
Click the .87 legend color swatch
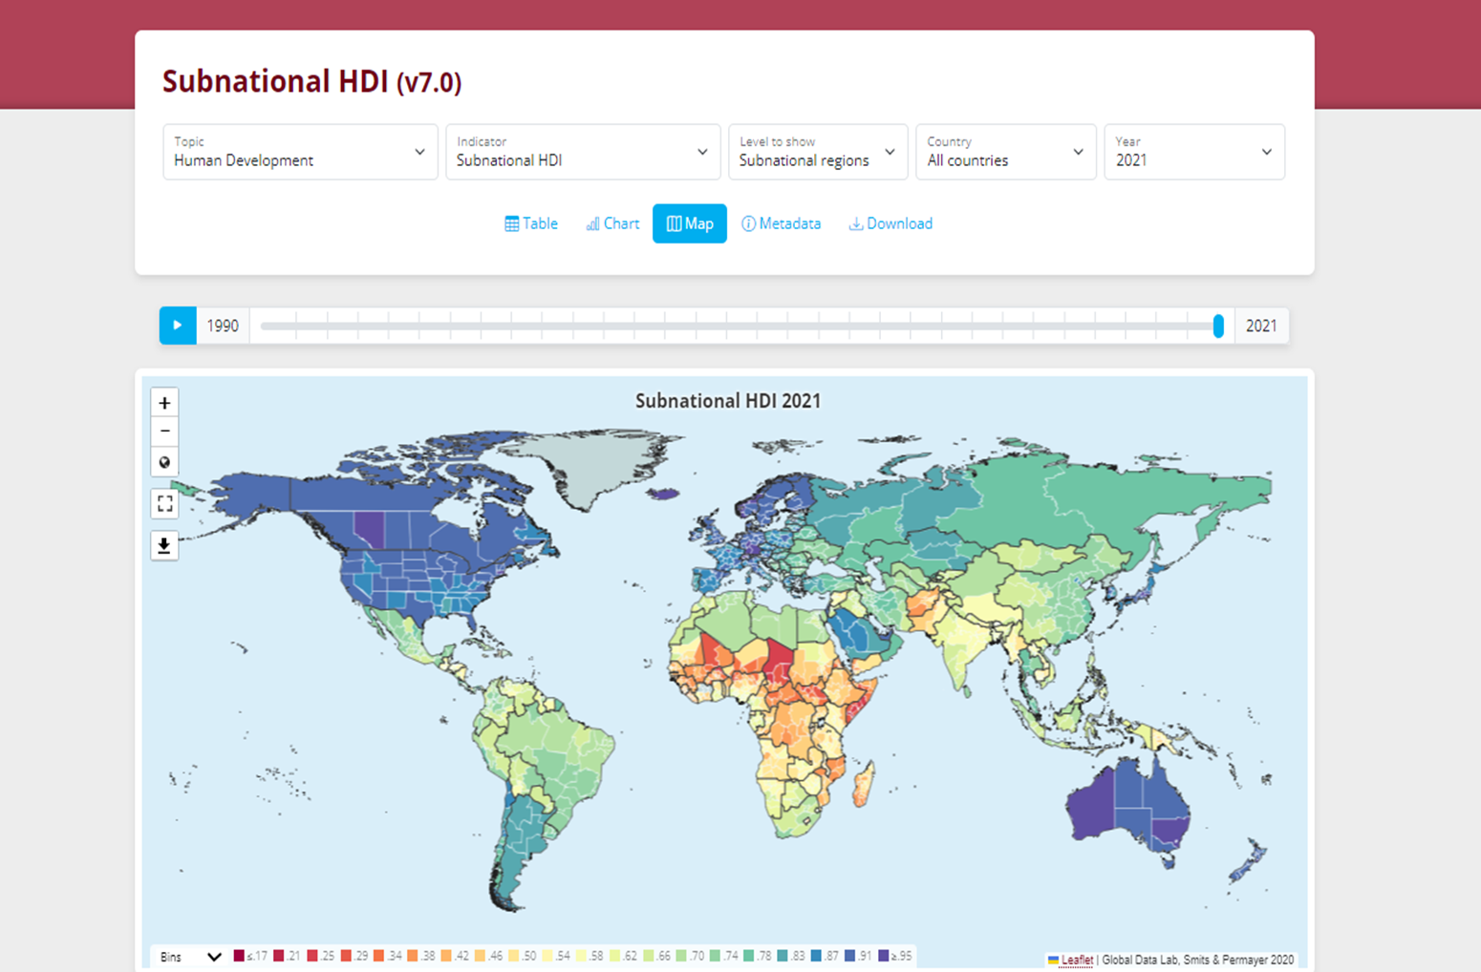[x=817, y=956]
